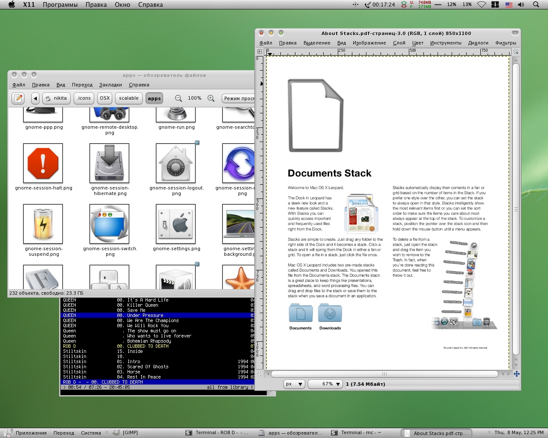548x438 pixels.
Task: Open Spotlight search in the Mac menu bar
Action: 536,5
